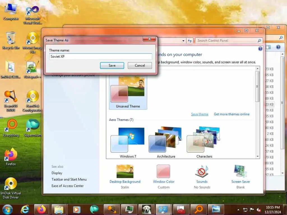287x215 pixels.
Task: Open ImDisk Virtual Disk Driver shortcut
Action: point(11,188)
